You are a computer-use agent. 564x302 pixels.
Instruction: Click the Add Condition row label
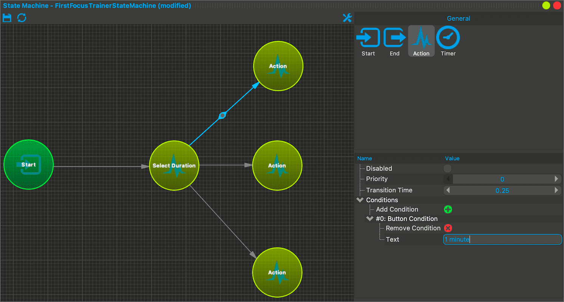397,210
